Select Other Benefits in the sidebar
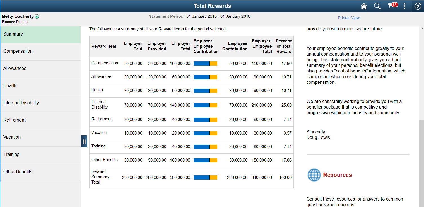Viewport: 424px width, 207px height. click(18, 172)
